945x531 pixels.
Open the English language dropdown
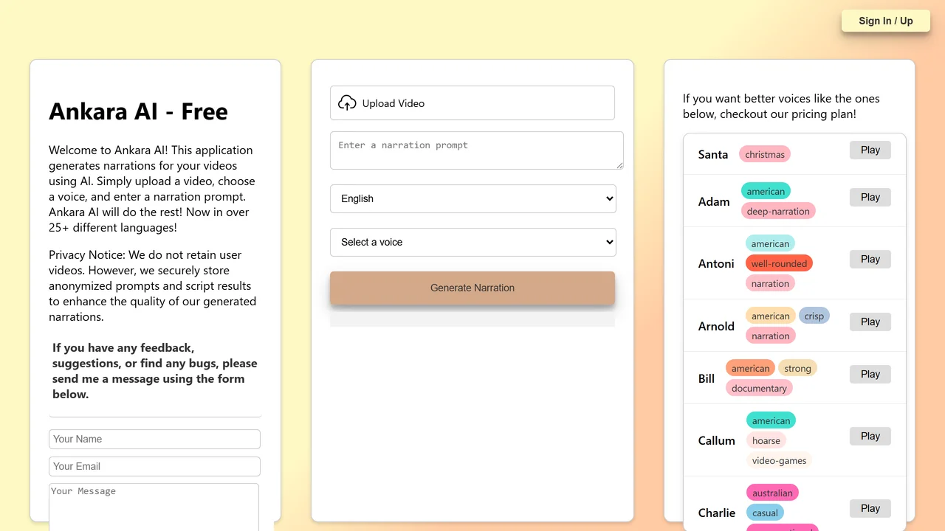[473, 198]
